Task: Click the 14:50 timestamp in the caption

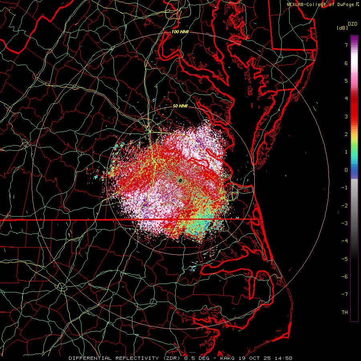Action: point(283,358)
